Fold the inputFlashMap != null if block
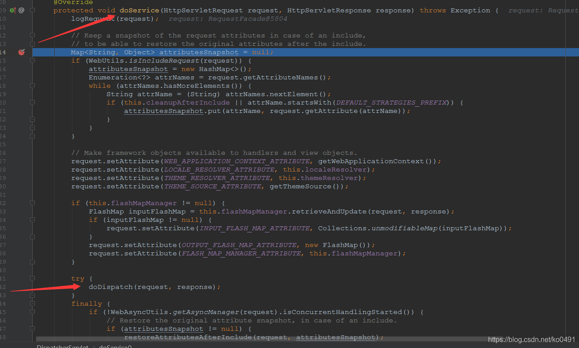Image resolution: width=579 pixels, height=348 pixels. tap(33, 220)
